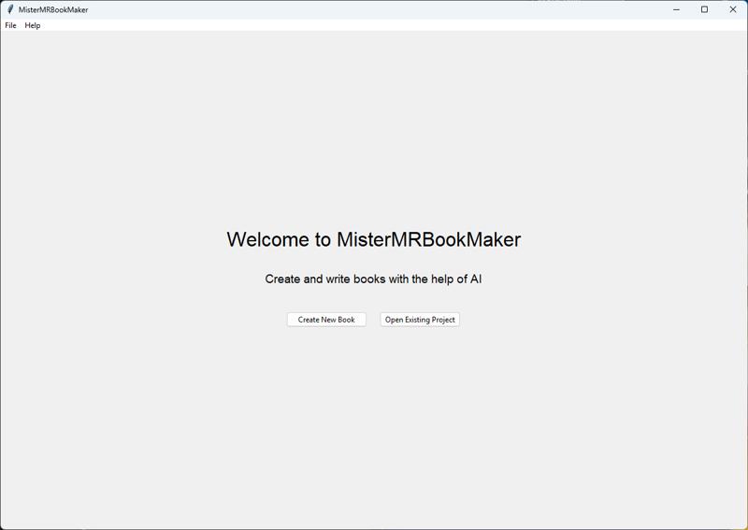Open the File menu
This screenshot has width=748, height=530.
pos(10,25)
